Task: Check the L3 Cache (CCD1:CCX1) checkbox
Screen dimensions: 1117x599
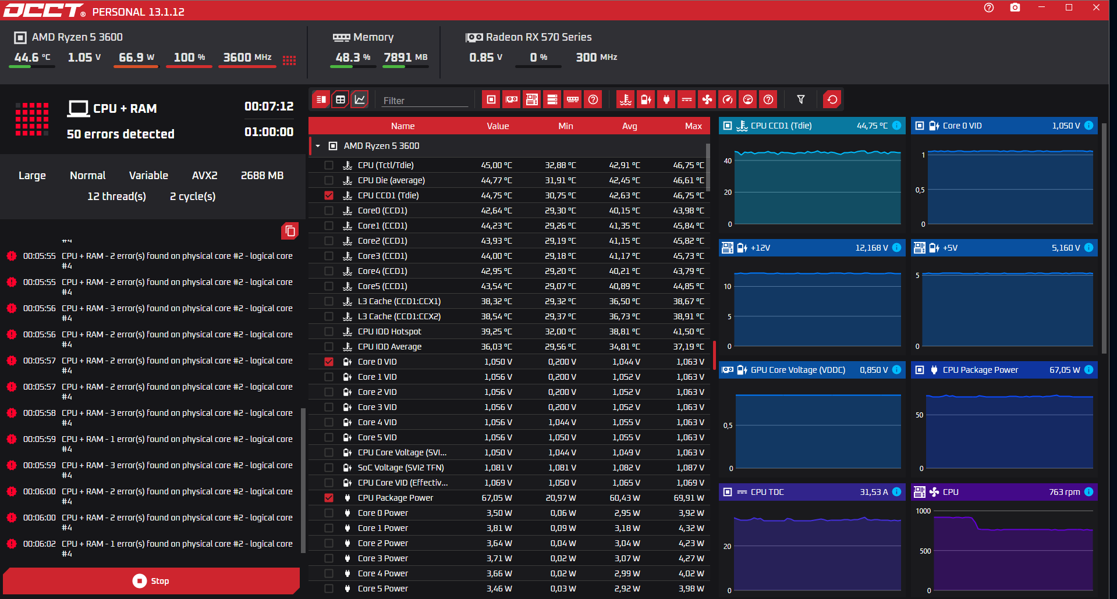Action: 329,301
